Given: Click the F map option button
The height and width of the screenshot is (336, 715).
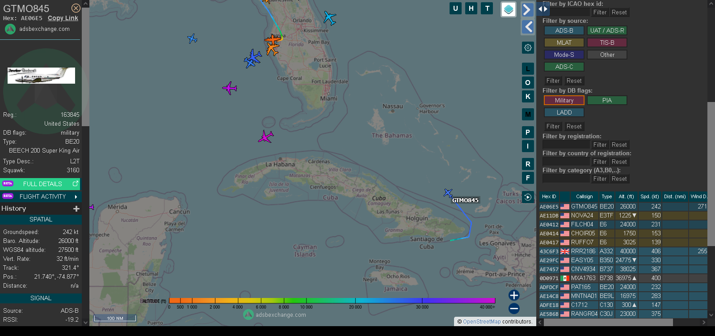Looking at the screenshot, I should point(528,178).
